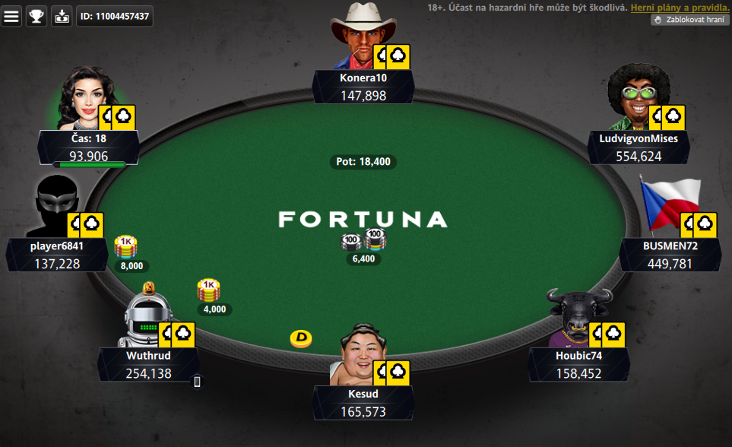
Task: Click the mobile device icon beside Wuthrud
Action: click(x=197, y=382)
